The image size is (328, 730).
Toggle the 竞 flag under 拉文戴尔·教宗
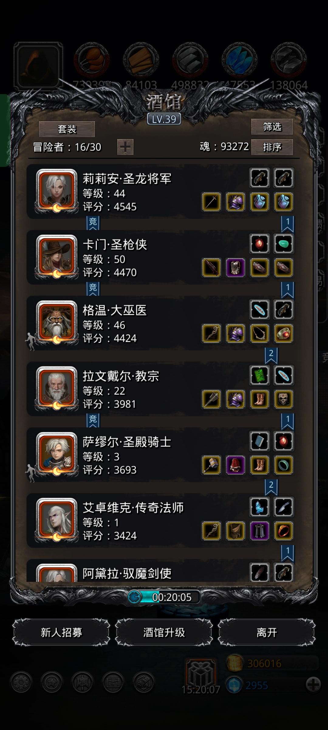coord(93,420)
